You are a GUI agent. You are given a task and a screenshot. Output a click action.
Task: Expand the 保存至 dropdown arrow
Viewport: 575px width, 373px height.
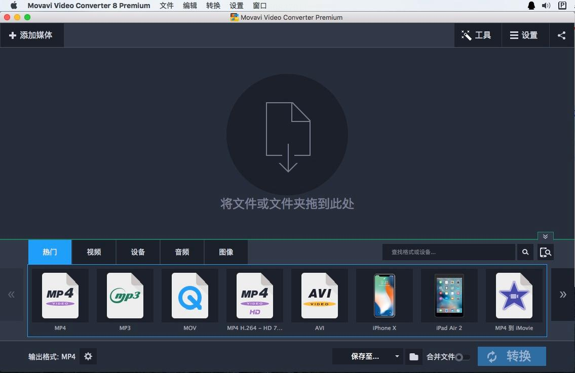397,357
